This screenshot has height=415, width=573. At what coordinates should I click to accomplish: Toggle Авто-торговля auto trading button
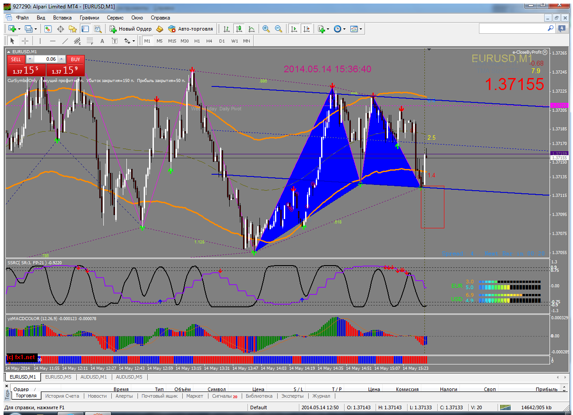(x=191, y=29)
